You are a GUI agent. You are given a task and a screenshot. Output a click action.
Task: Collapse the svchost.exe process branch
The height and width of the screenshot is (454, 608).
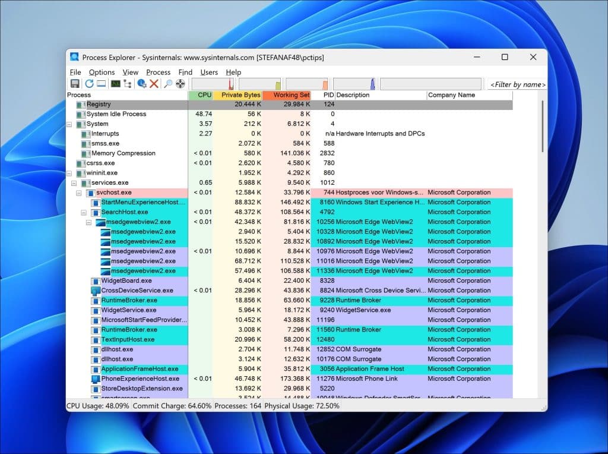(79, 193)
